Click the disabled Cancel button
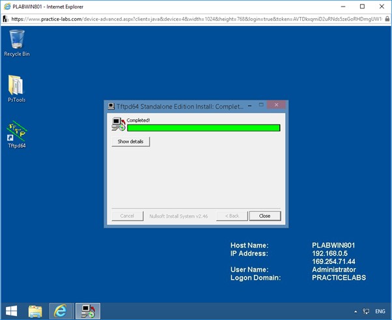Viewport: 392px width, 320px height. [127, 216]
